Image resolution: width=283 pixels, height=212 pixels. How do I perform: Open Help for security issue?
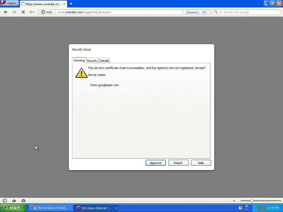point(201,163)
